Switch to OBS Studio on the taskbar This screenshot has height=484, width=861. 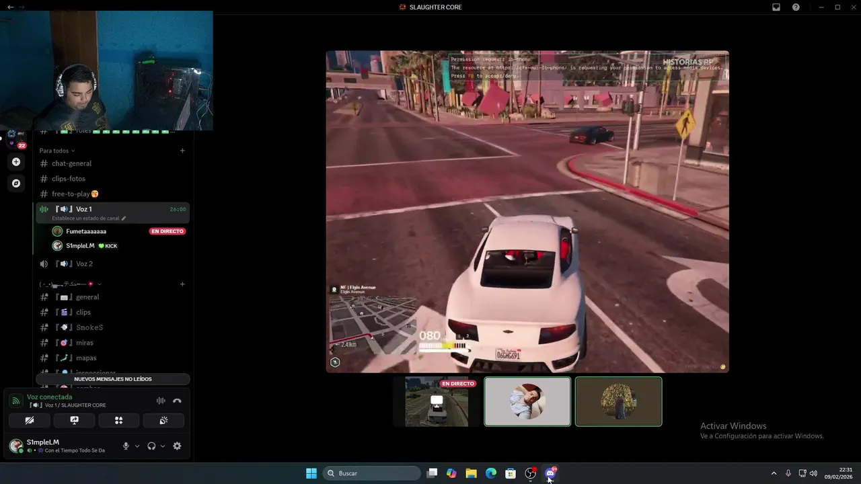530,473
